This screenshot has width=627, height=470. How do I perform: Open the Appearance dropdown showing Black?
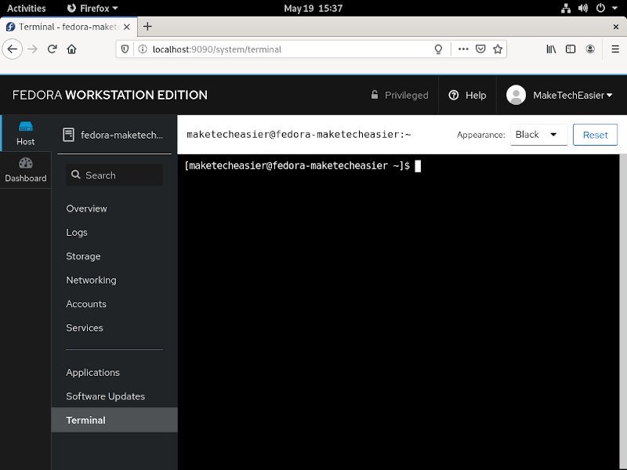point(538,134)
